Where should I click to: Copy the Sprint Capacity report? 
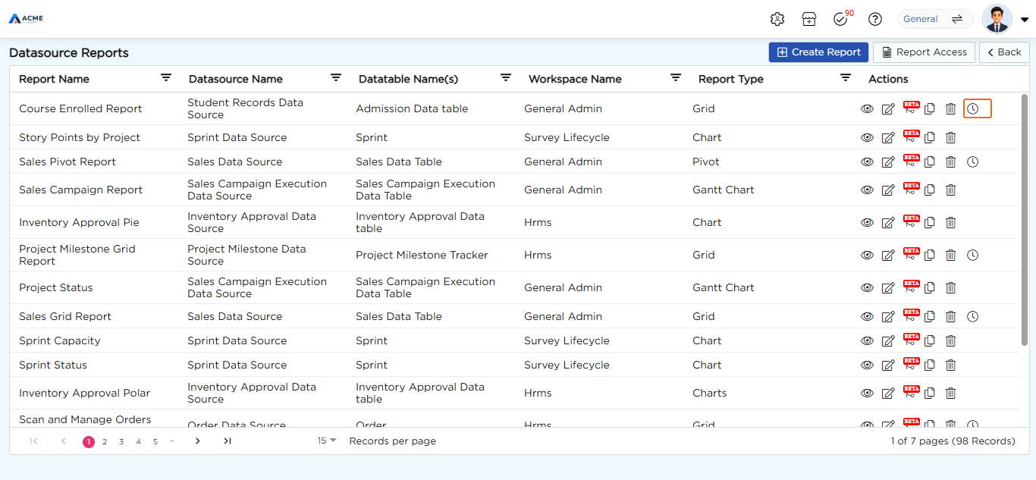click(x=929, y=340)
